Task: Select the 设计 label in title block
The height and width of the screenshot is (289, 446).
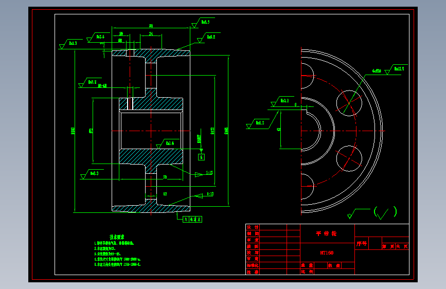Action: (253, 227)
